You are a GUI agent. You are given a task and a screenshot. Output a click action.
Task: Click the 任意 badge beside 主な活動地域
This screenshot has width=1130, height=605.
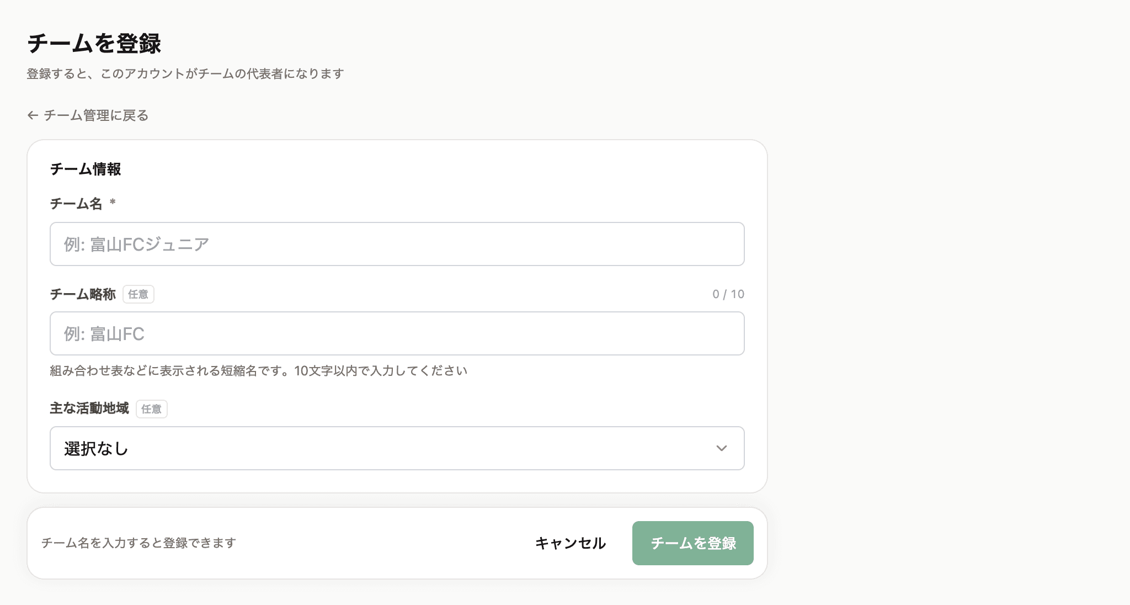[x=152, y=409]
